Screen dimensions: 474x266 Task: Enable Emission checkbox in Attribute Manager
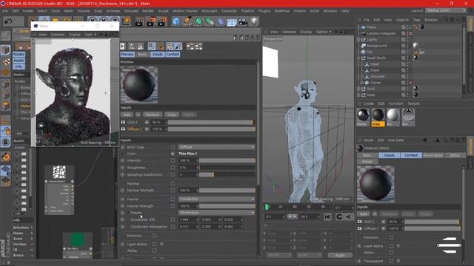pyautogui.click(x=391, y=237)
